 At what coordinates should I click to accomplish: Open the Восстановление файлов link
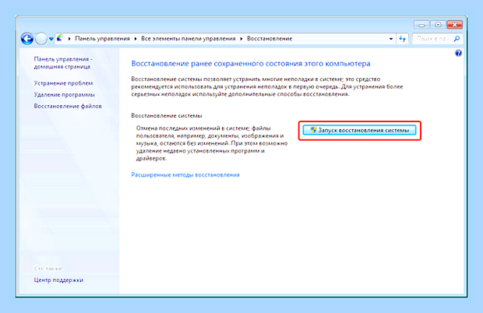[68, 106]
